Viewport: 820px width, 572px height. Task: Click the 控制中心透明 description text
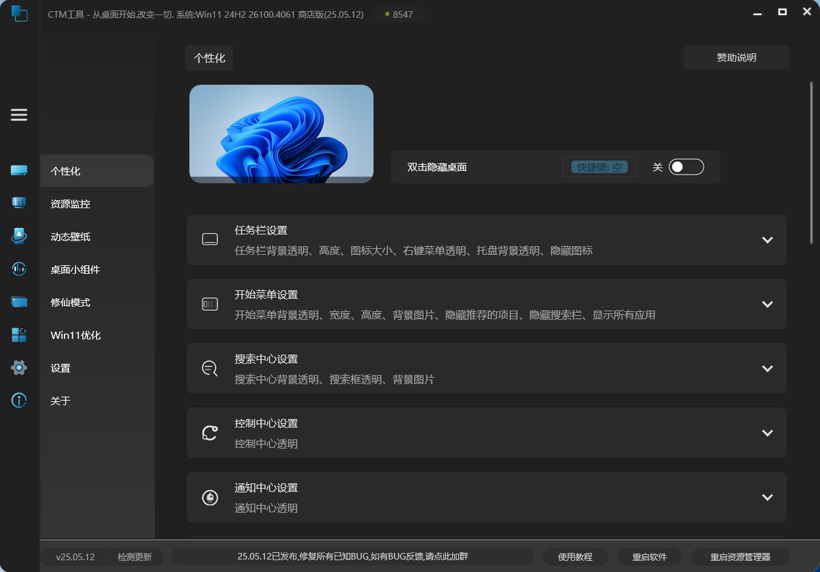coord(266,443)
